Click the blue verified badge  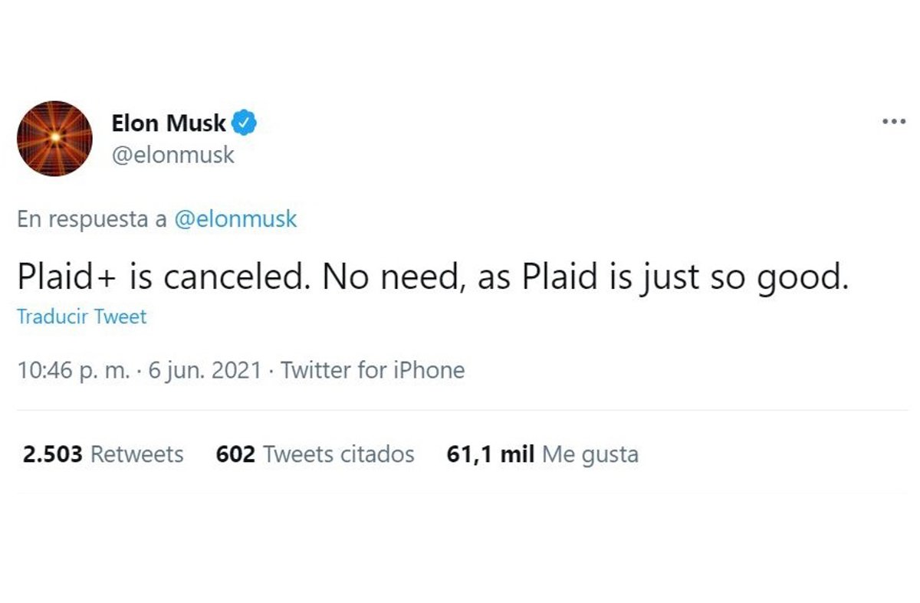245,123
